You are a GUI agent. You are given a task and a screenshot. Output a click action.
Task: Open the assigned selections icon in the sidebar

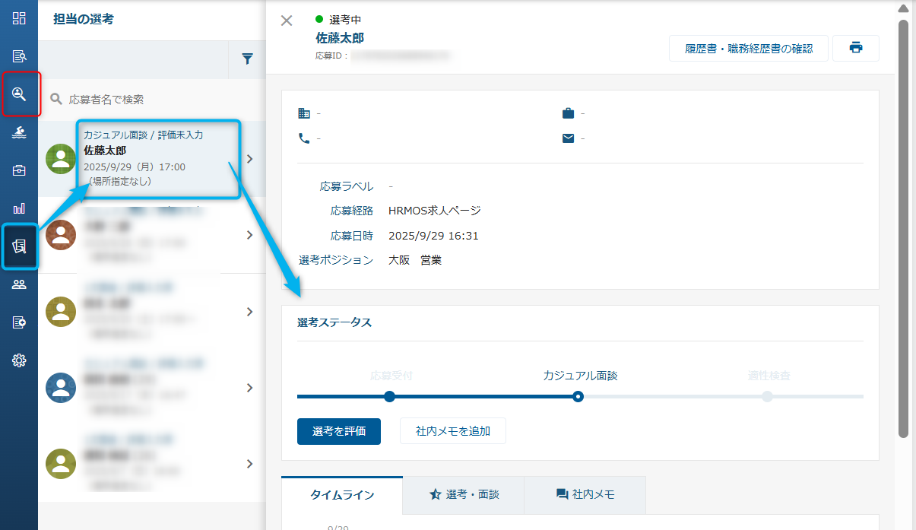point(19,246)
